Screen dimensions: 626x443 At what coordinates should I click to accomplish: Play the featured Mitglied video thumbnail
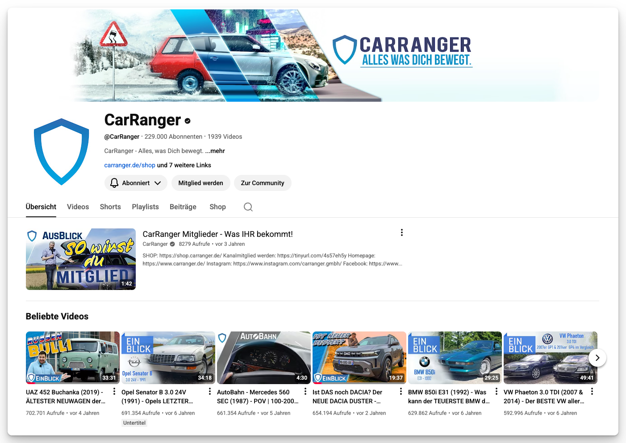point(81,259)
